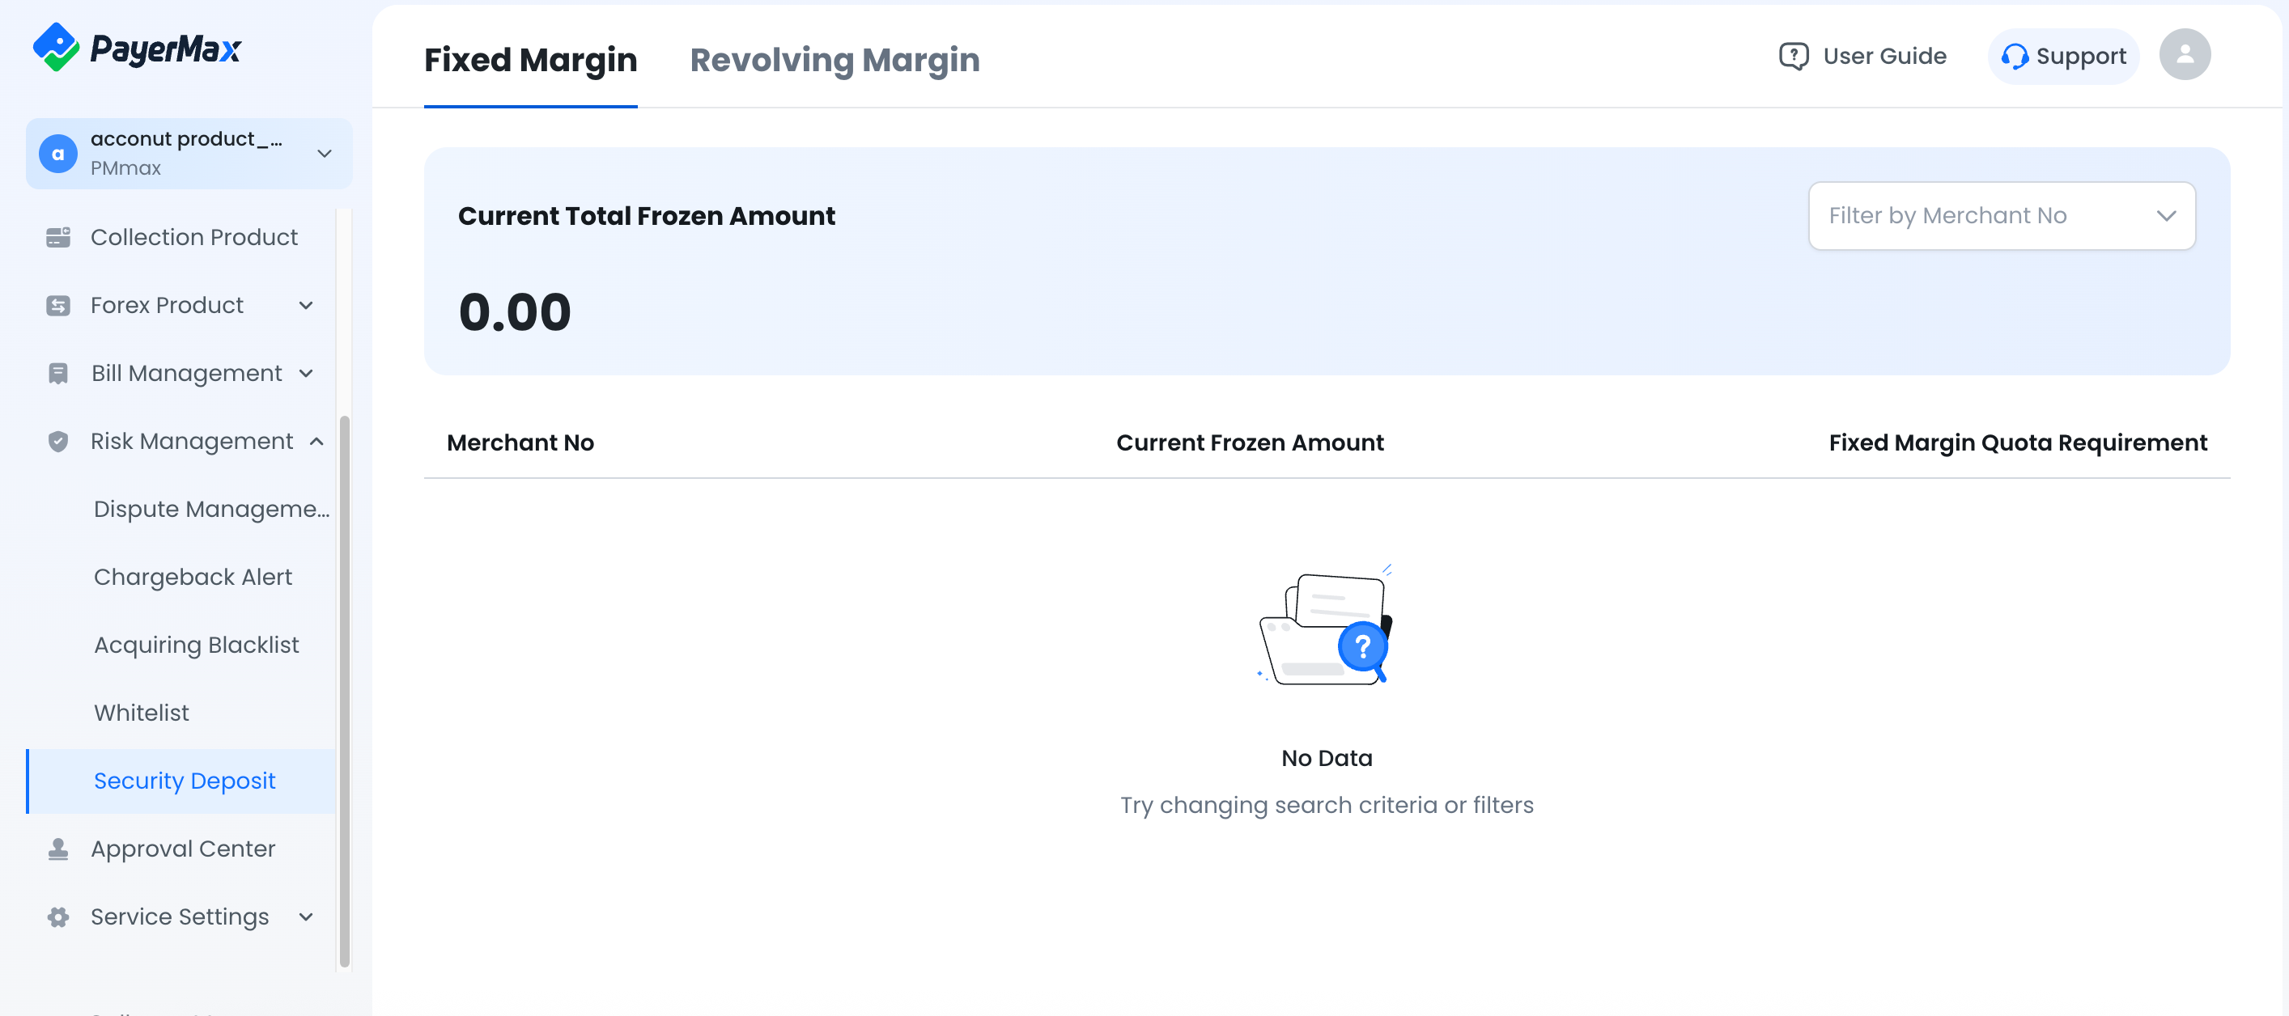Click the Risk Management shield icon
Screen dimensions: 2289x1016
point(57,442)
